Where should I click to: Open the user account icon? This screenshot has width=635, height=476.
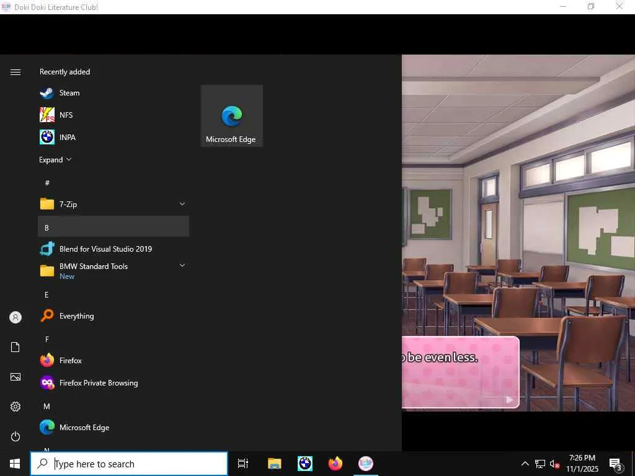coord(16,317)
